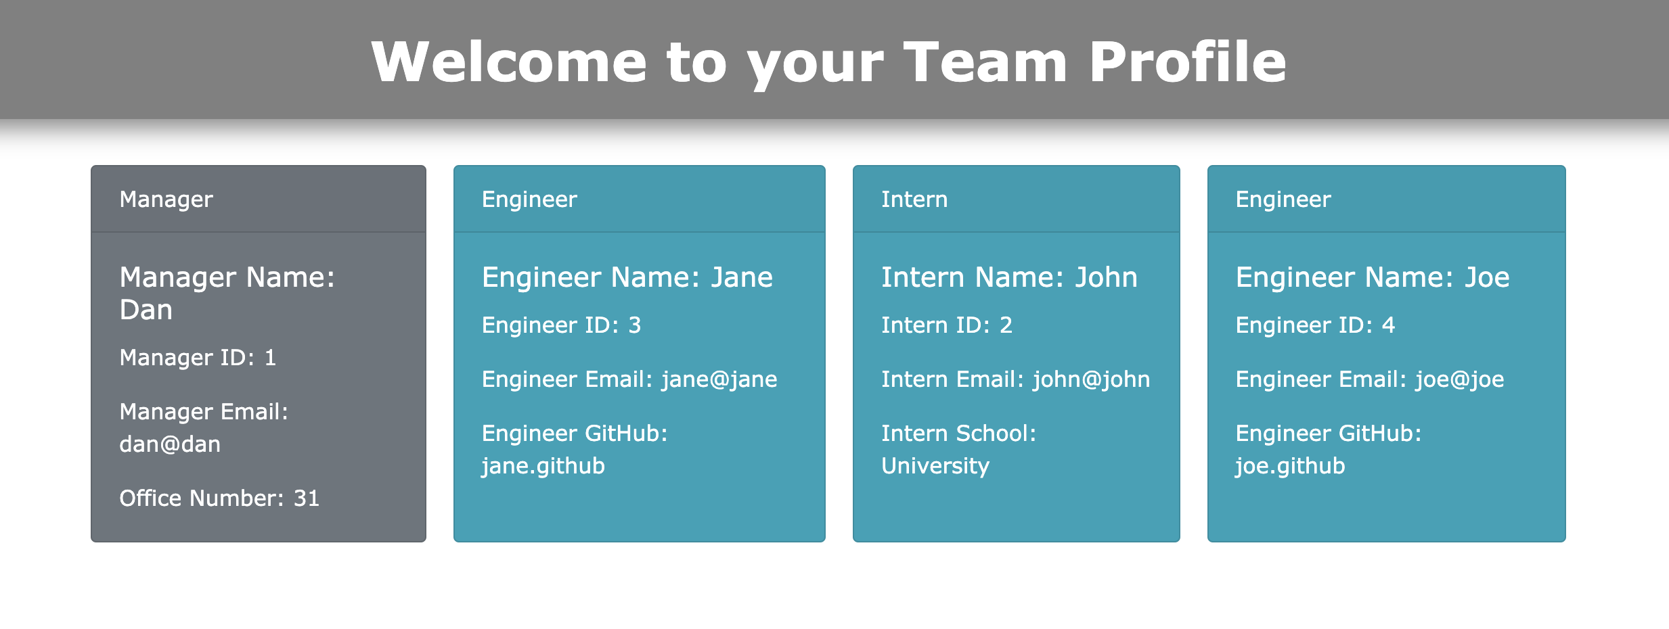Screen dimensions: 1669x629
Task: Select the Intern Name: John title
Action: pos(1009,277)
